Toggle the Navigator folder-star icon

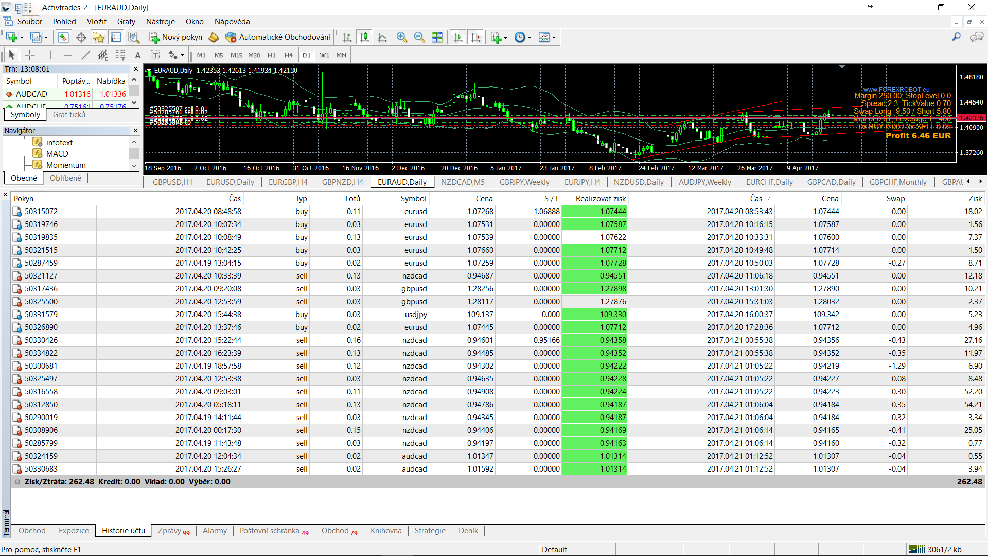tap(98, 37)
